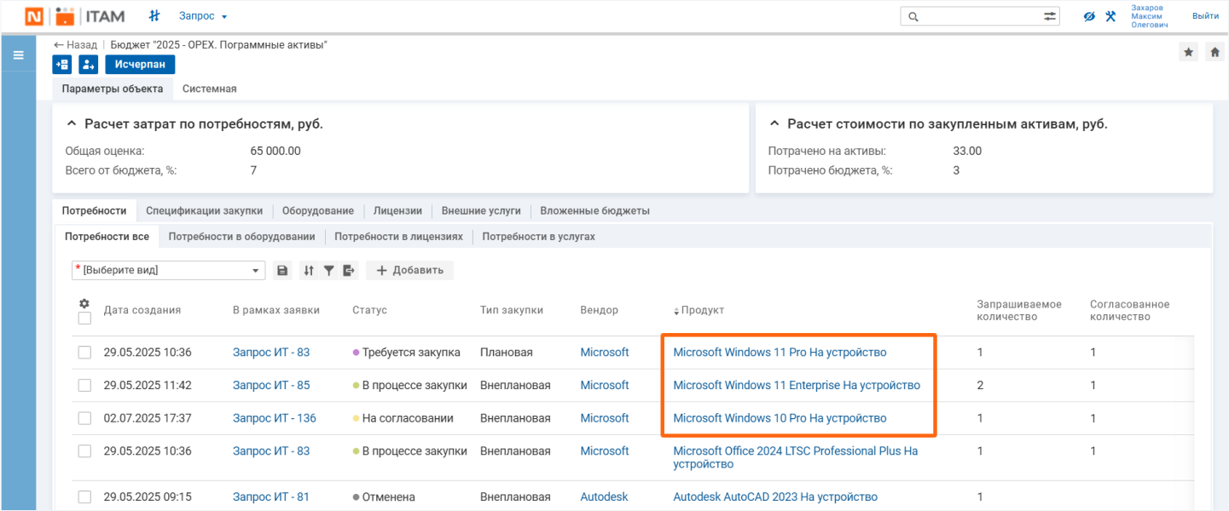Click the save view floppy disk icon

tap(282, 271)
